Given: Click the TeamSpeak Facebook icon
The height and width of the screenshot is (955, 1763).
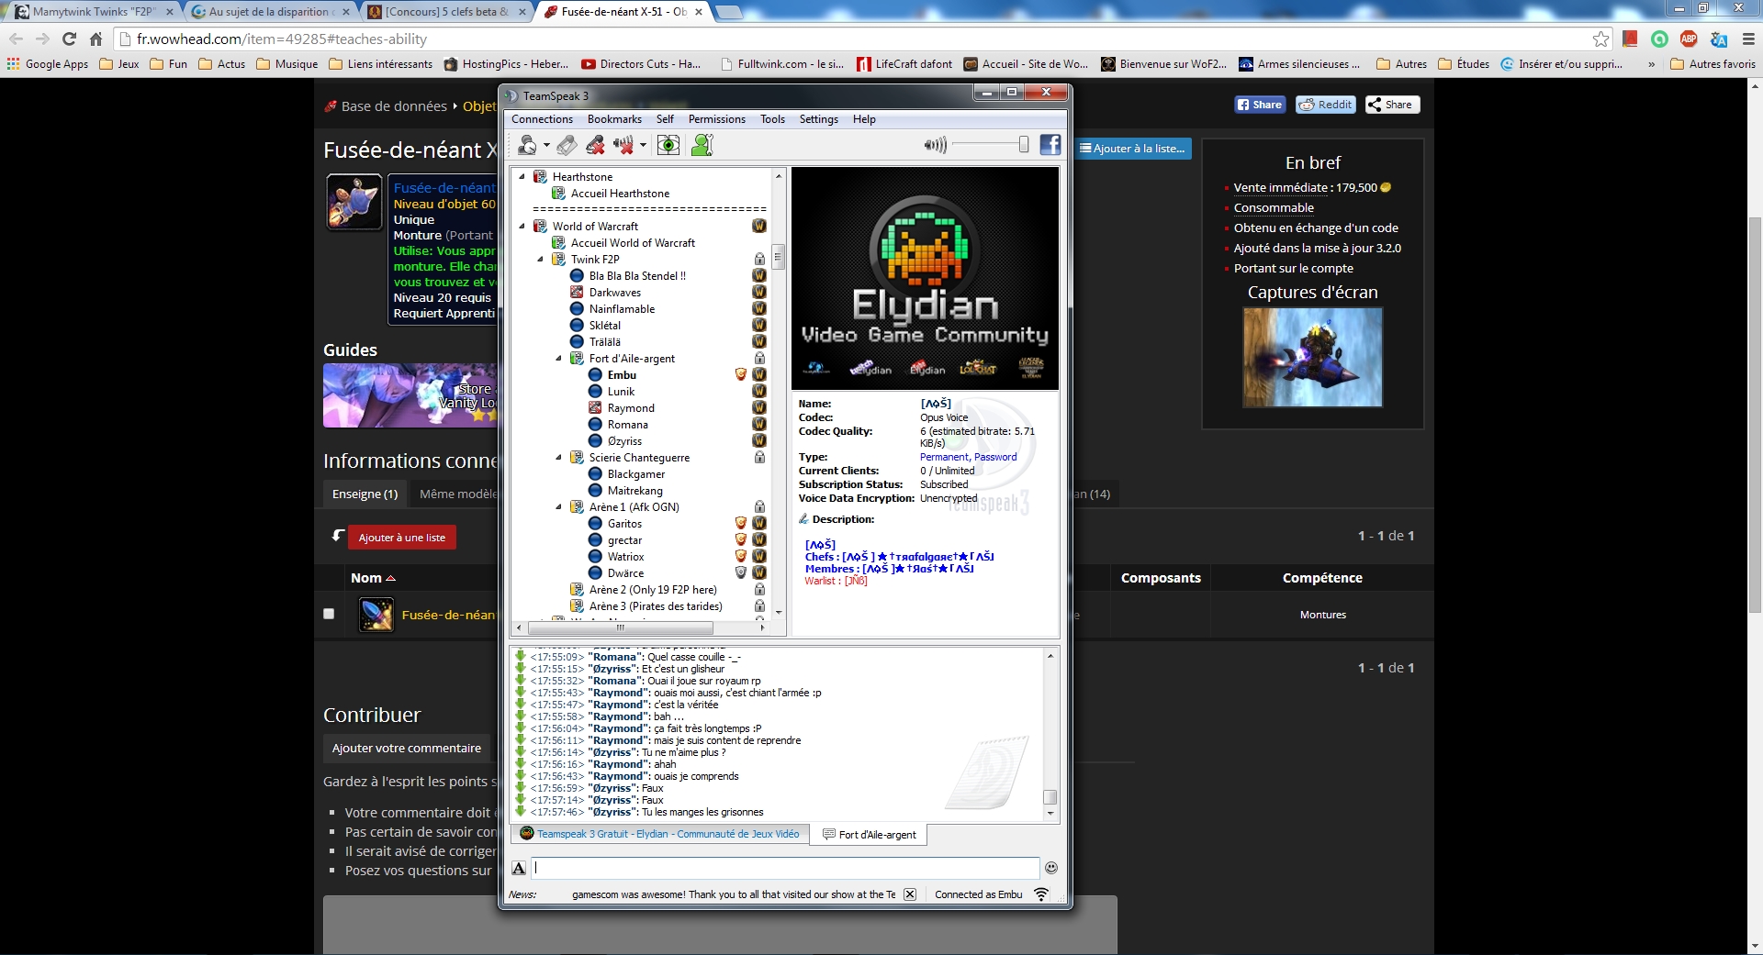Looking at the screenshot, I should (1050, 145).
